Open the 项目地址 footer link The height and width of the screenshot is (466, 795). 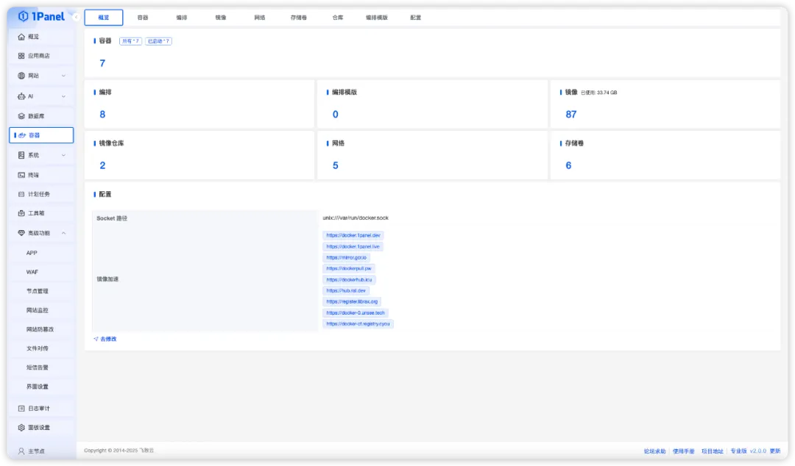point(713,451)
